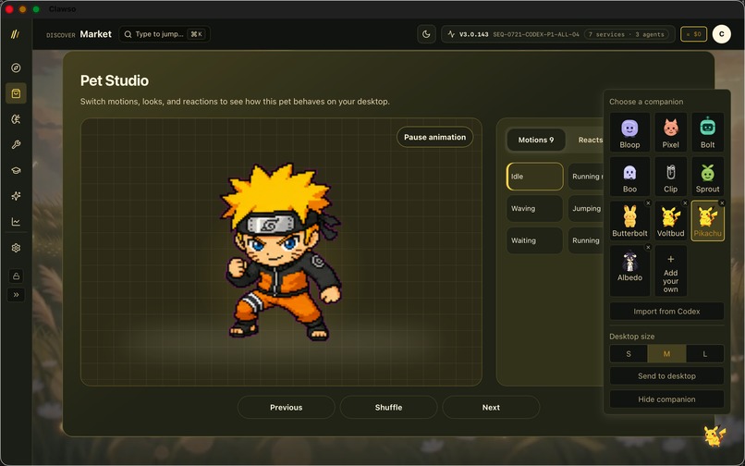Click the activity pulse icon beside version

tap(451, 34)
